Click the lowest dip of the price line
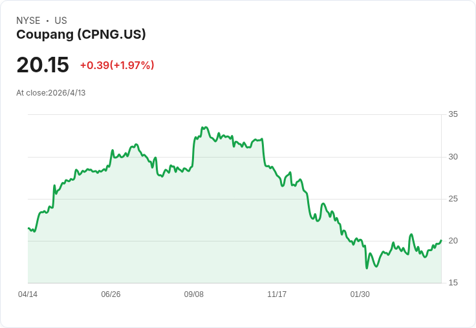Image resolution: width=476 pixels, height=328 pixels. point(367,268)
